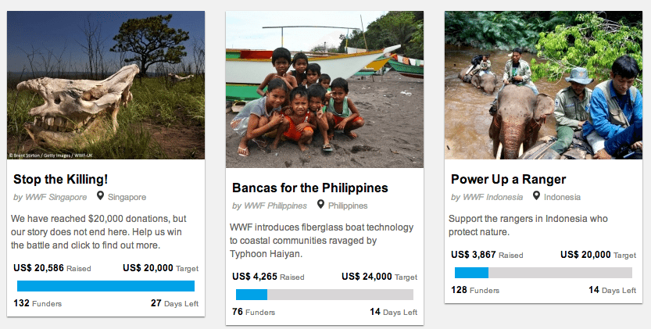Select the Philippines location label
Screen dimensions: 651x329
click(x=348, y=206)
